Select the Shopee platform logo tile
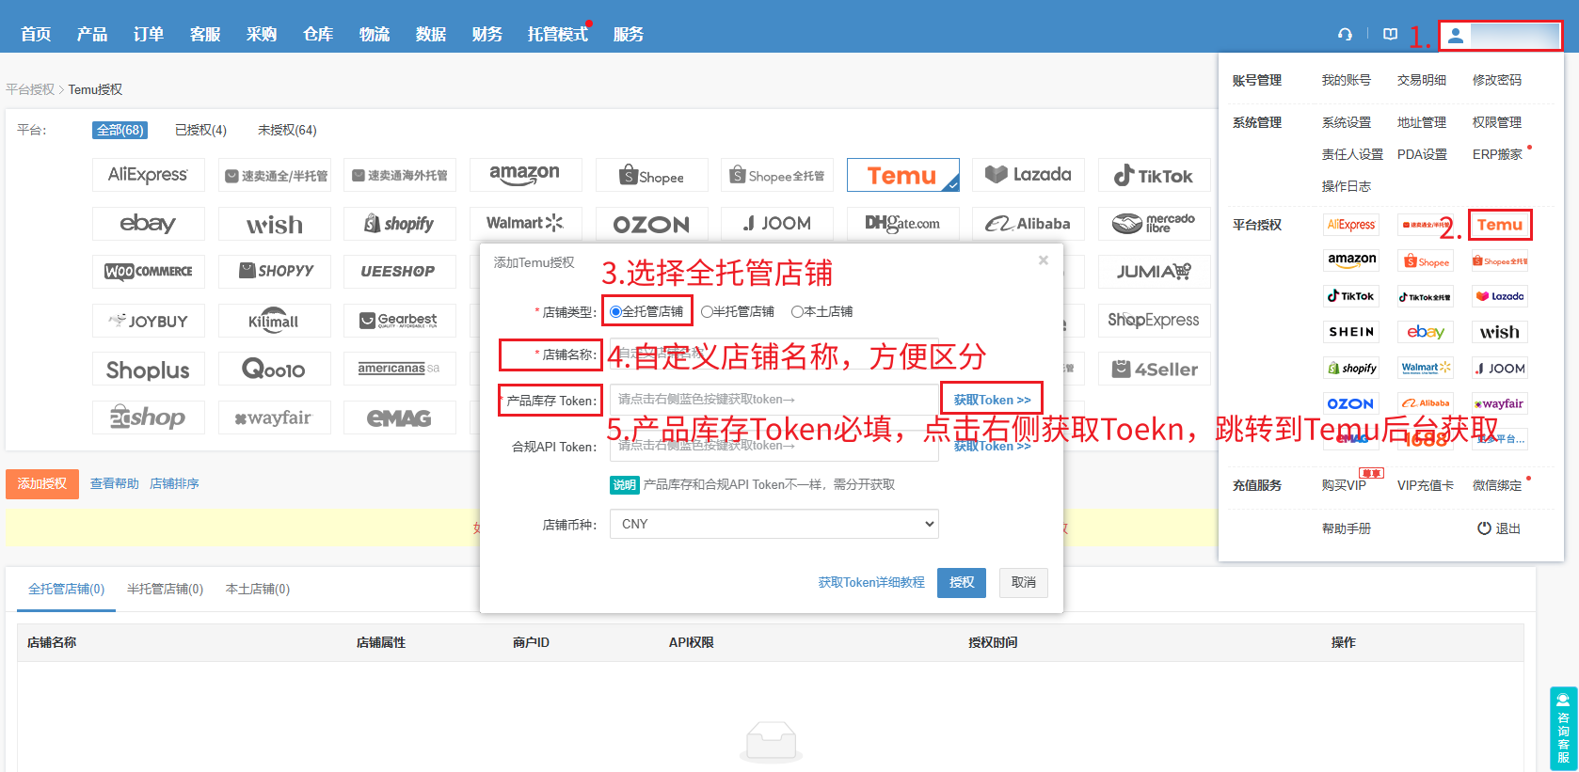1579x772 pixels. [x=651, y=175]
